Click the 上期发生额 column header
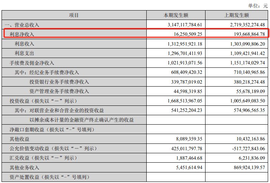 (236, 15)
